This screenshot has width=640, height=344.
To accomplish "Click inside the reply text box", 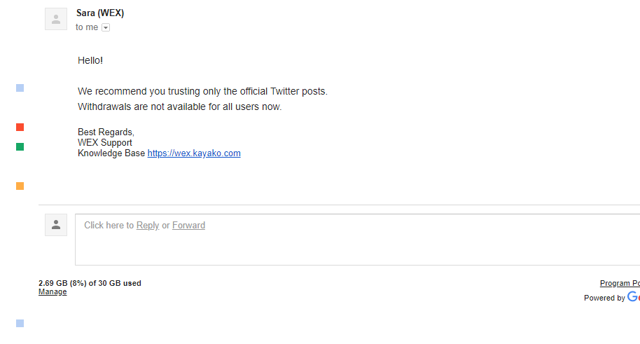I will (358, 240).
